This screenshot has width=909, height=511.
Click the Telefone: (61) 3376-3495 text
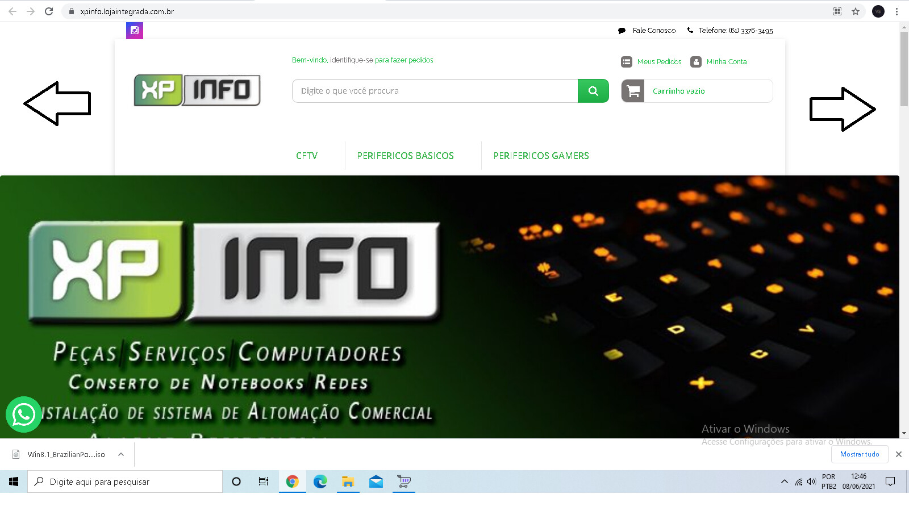tap(735, 31)
